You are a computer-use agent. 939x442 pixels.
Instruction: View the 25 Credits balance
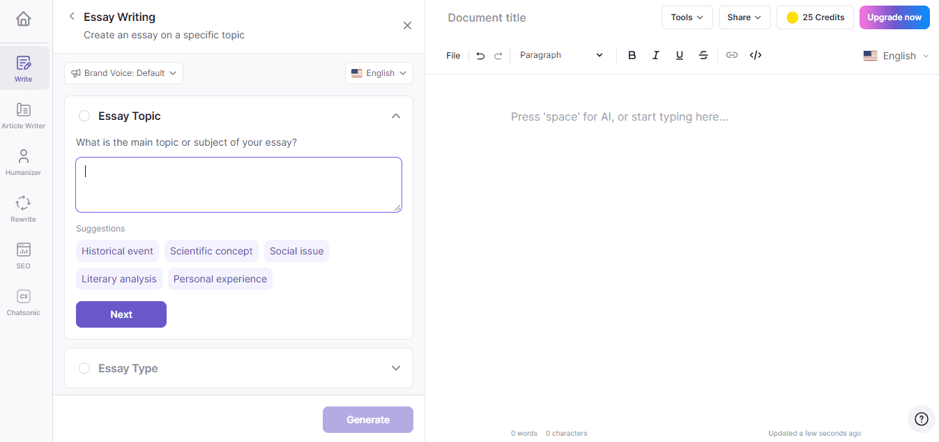(x=815, y=17)
